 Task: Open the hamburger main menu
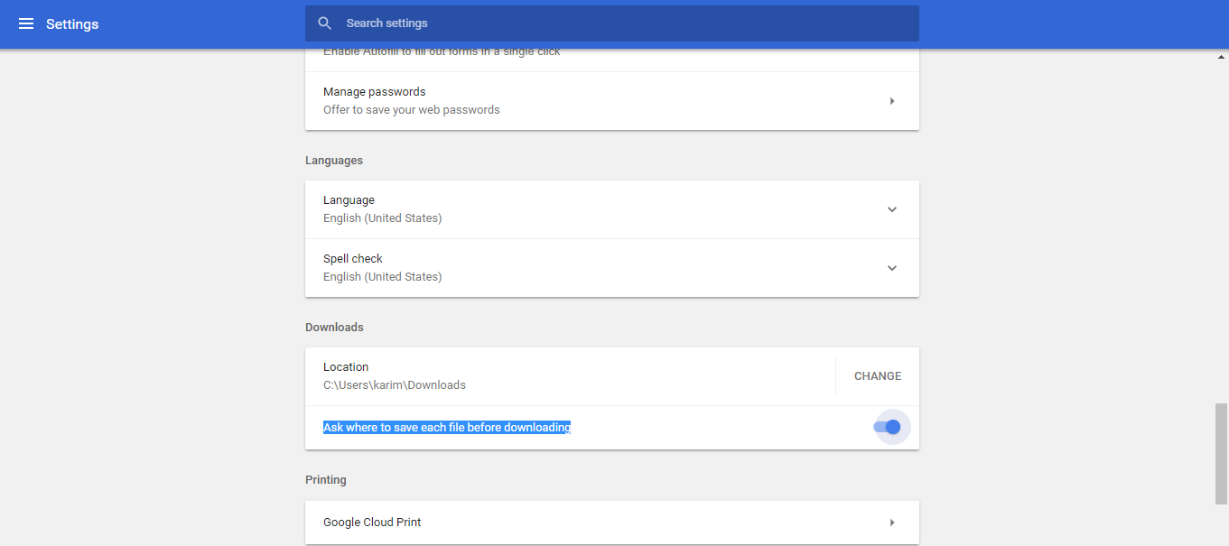point(26,23)
